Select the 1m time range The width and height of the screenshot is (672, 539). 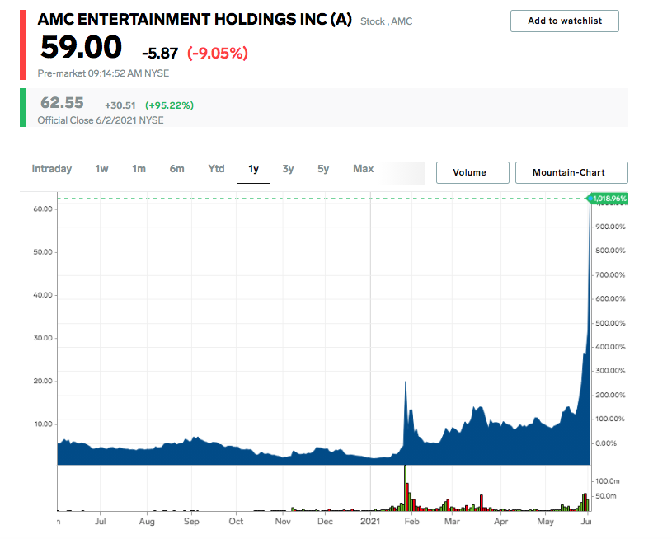point(139,169)
